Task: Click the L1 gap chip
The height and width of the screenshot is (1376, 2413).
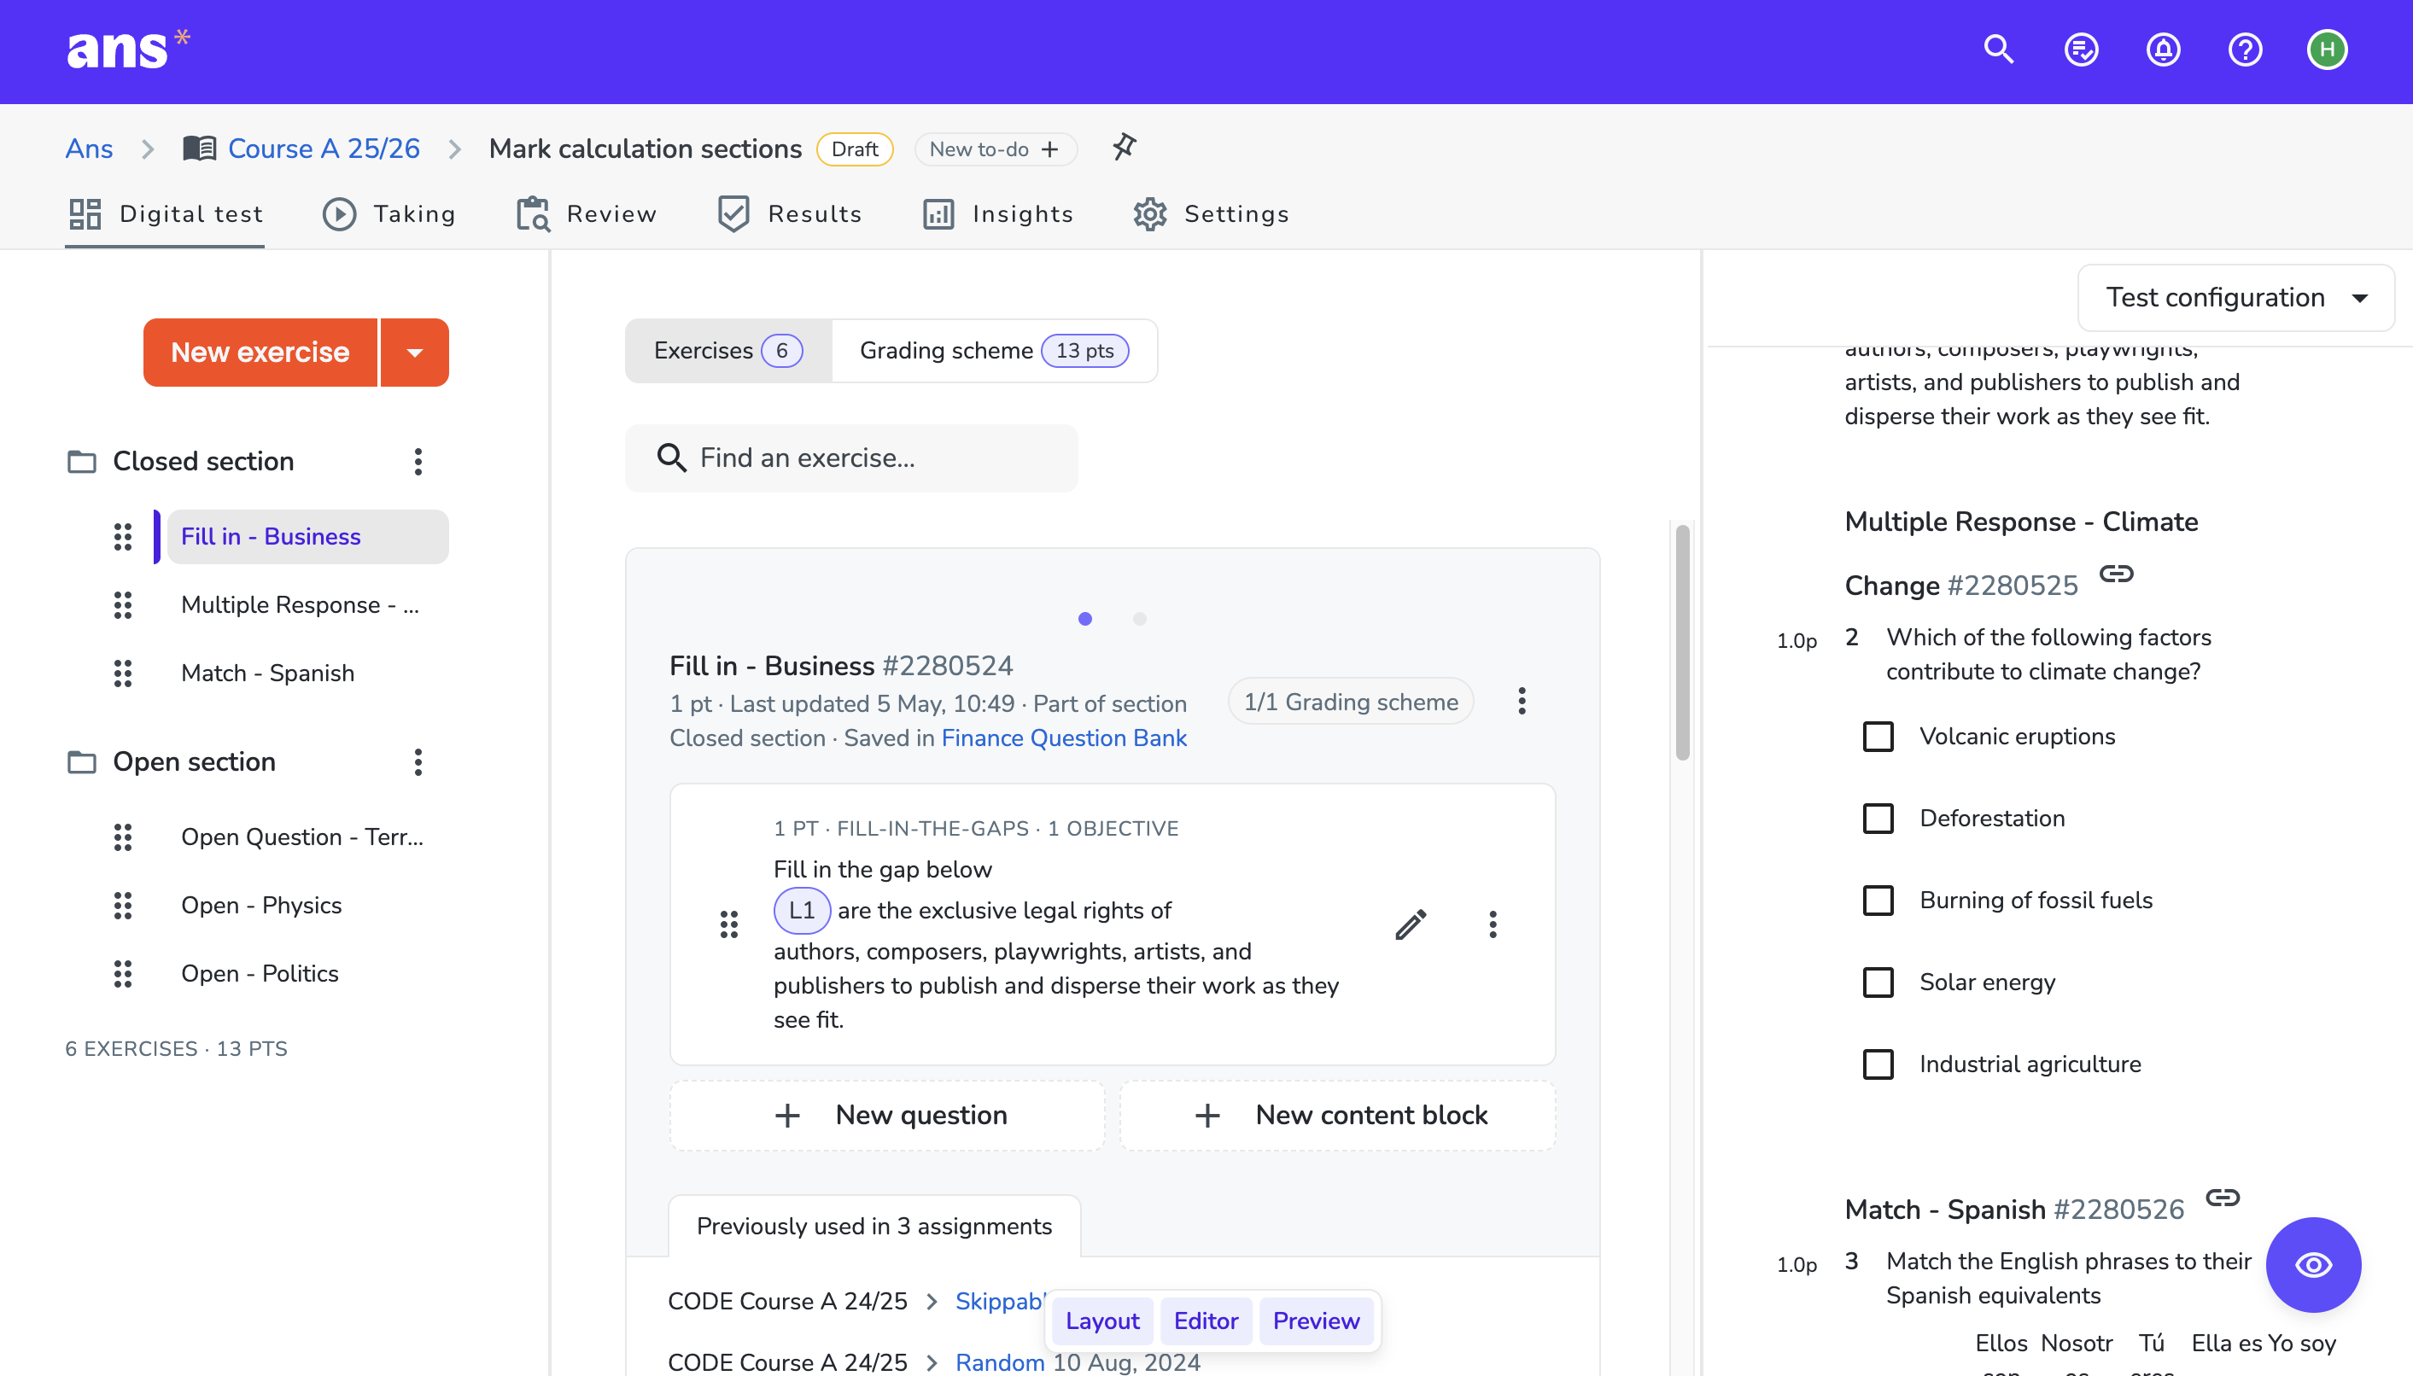Action: (x=802, y=911)
